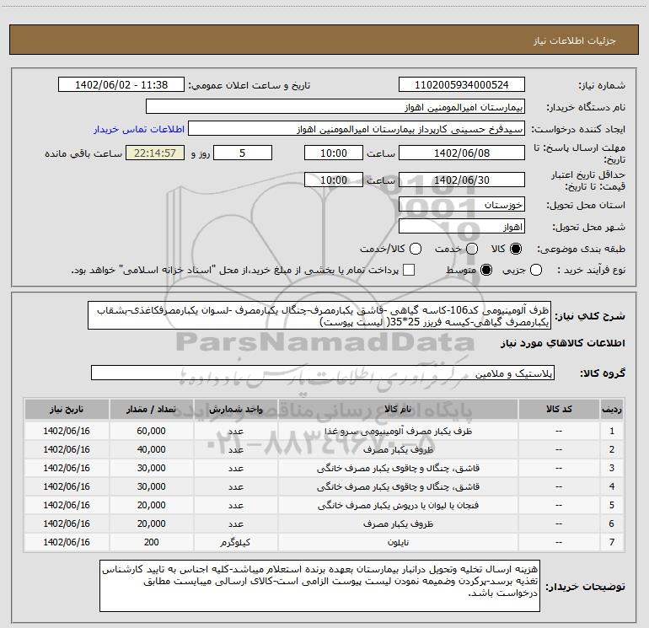
Task: Click the general need description text box
Action: click(319, 316)
